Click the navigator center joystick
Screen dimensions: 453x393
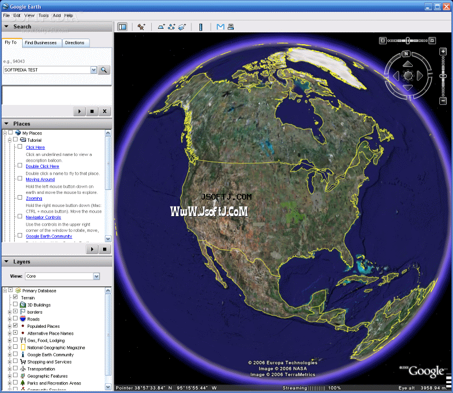point(408,76)
